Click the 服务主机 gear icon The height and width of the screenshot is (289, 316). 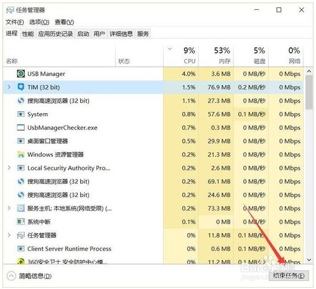pyautogui.click(x=21, y=208)
